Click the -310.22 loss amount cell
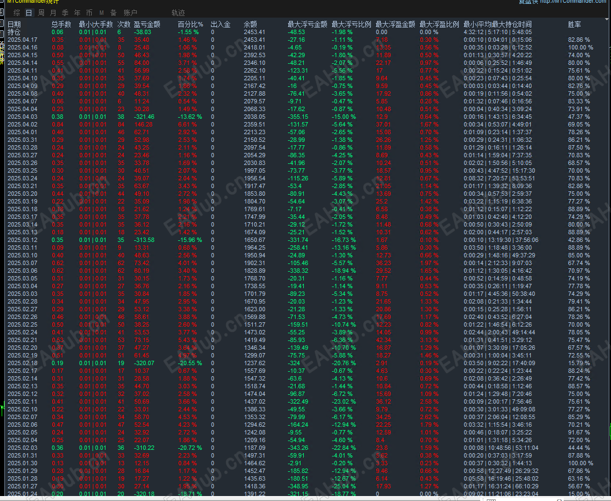 144,448
